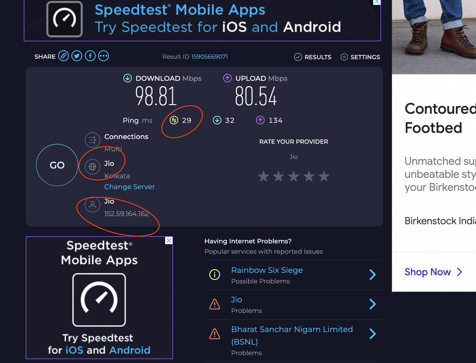Click Result ID 15905669071 link
Image resolution: width=476 pixels, height=363 pixels.
click(x=209, y=56)
